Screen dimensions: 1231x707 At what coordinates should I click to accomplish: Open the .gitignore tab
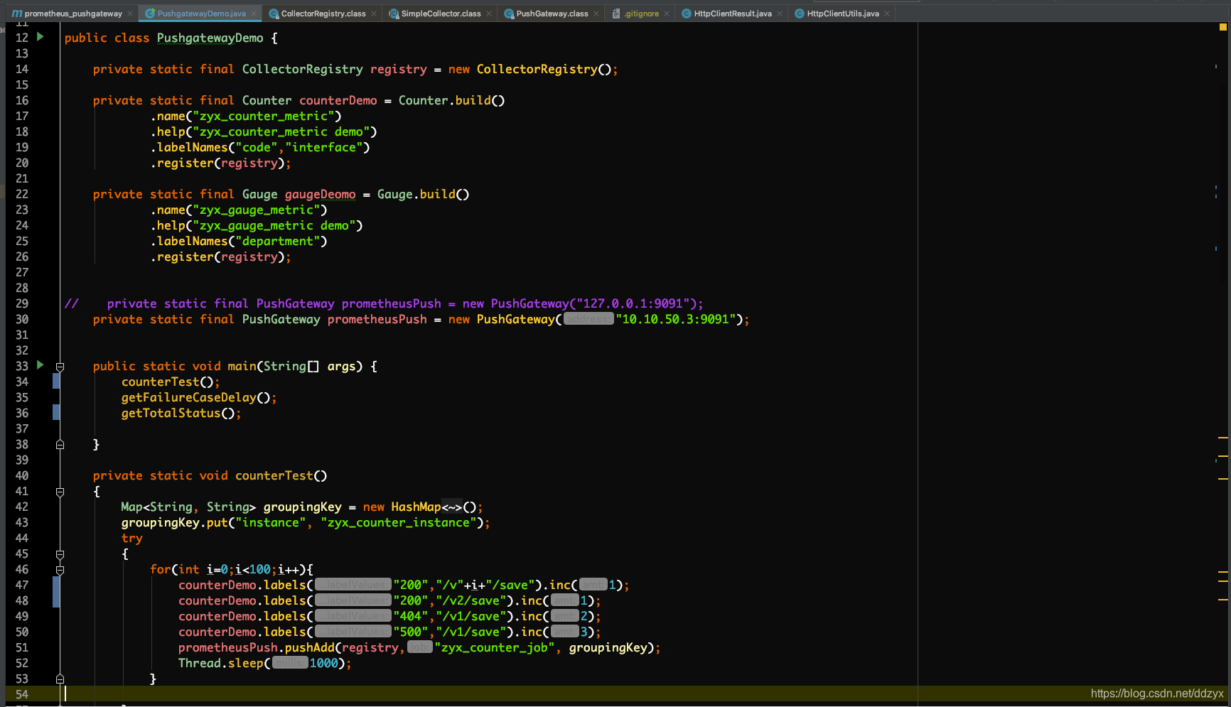click(x=641, y=14)
